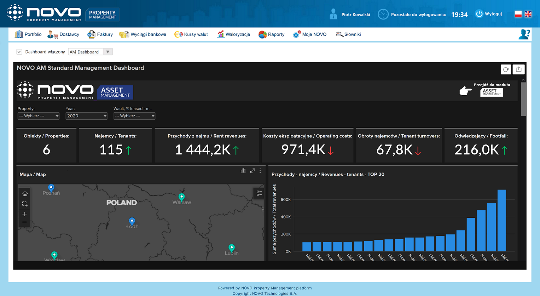540x296 pixels.
Task: Open the map three-dot options menu
Action: pyautogui.click(x=260, y=171)
